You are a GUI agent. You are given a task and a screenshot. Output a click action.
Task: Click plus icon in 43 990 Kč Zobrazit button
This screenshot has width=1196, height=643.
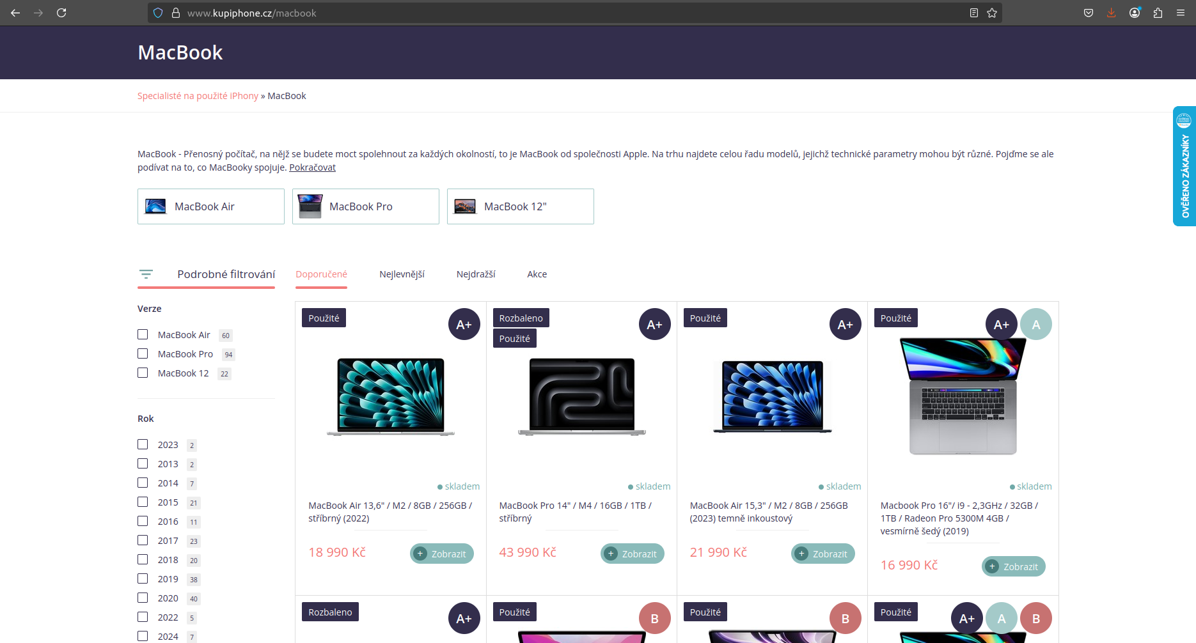pos(611,554)
